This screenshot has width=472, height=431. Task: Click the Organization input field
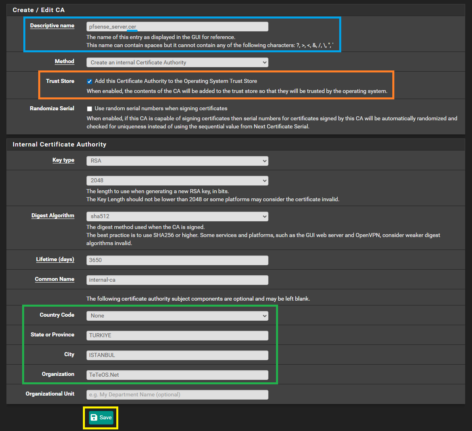[x=177, y=375]
